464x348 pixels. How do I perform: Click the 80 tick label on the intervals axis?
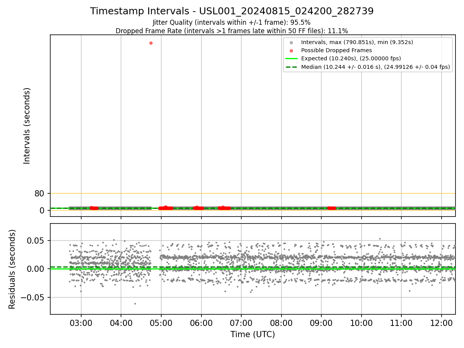(39, 193)
